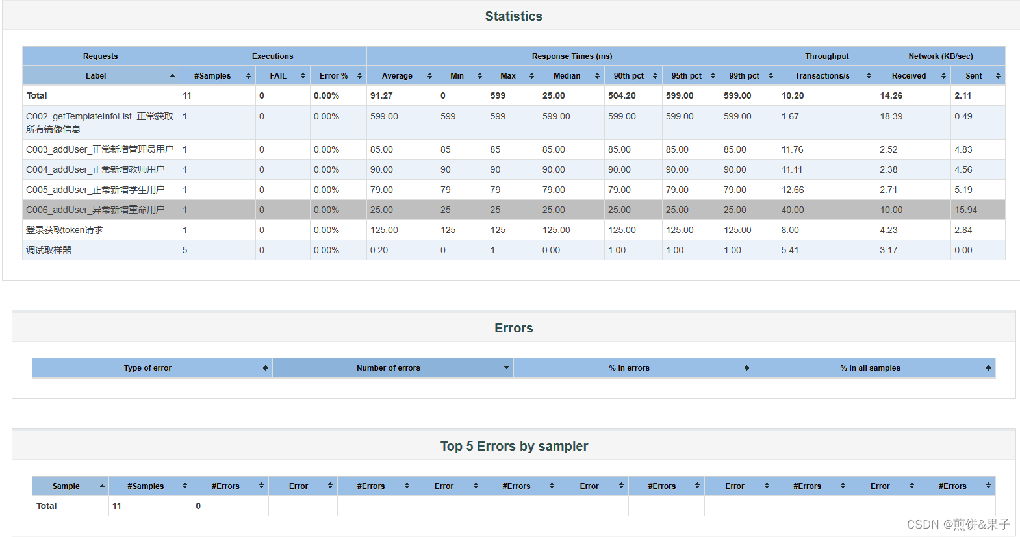Sort by Max column arrows
This screenshot has height=537, width=1020.
click(x=531, y=76)
